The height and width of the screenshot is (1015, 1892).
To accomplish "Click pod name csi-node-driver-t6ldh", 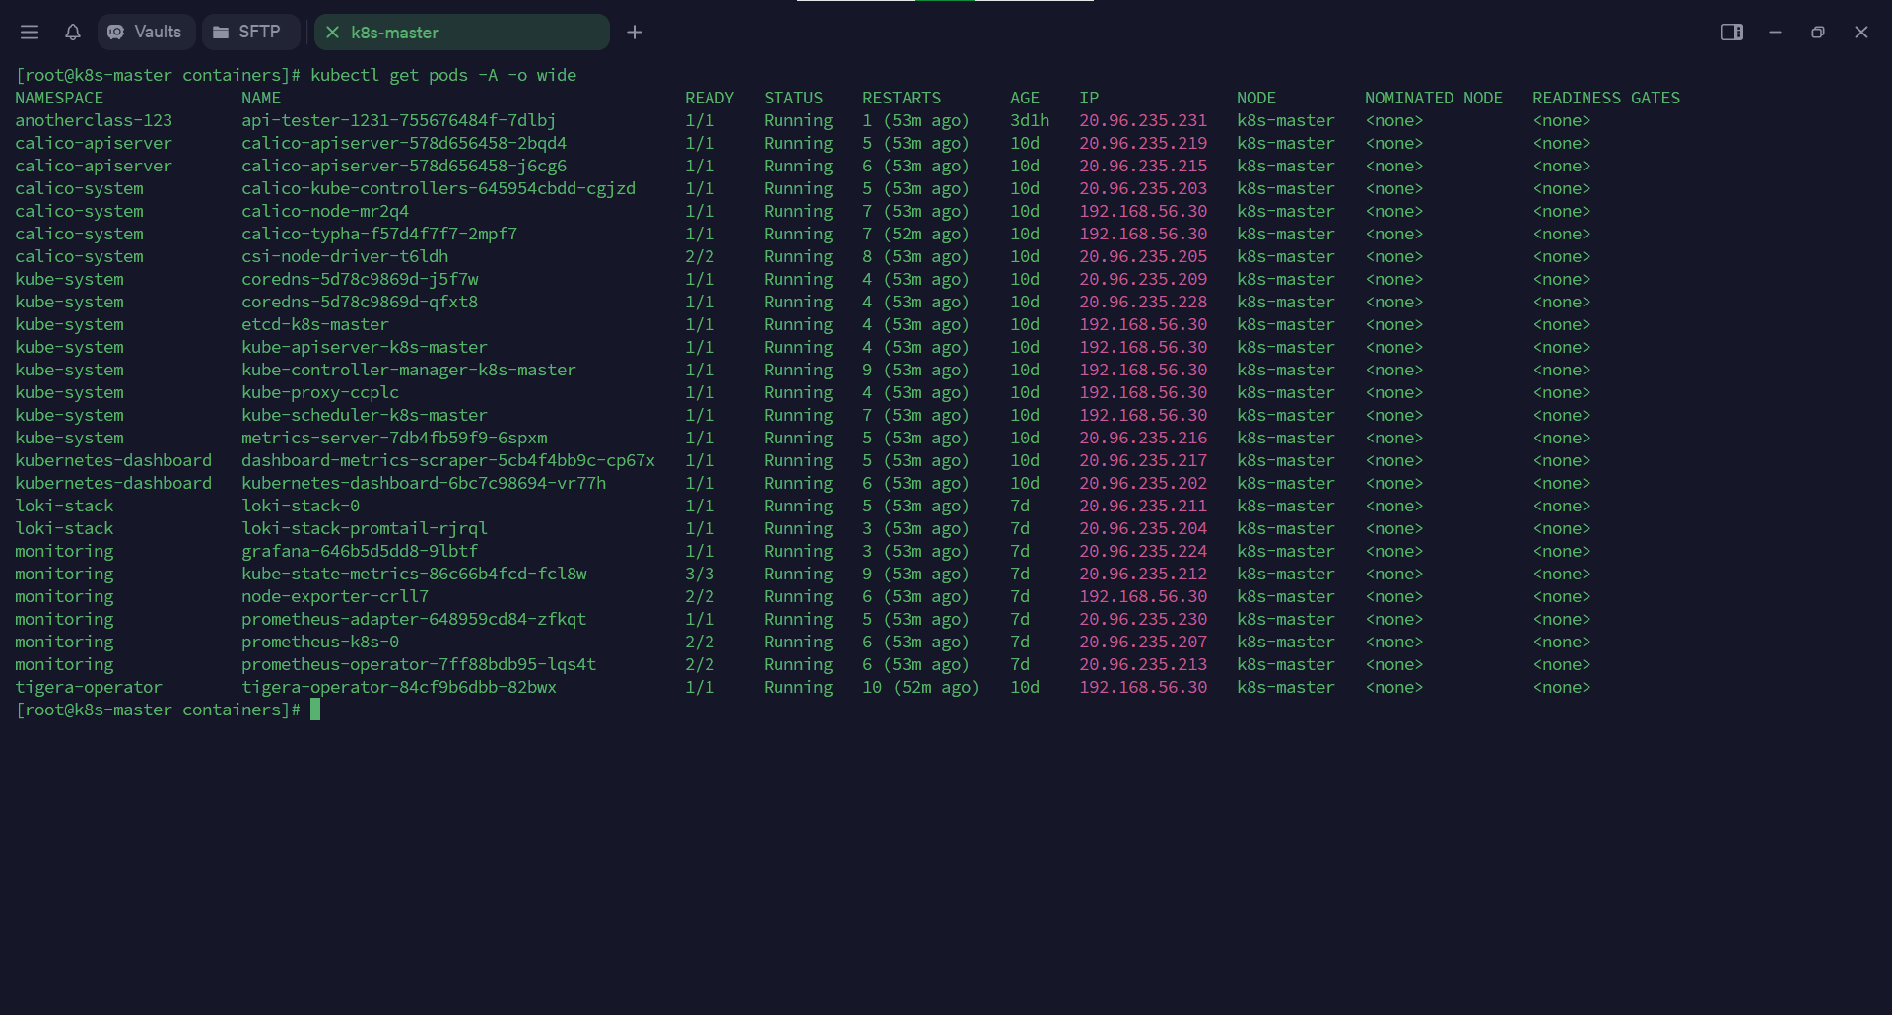I will click(345, 256).
